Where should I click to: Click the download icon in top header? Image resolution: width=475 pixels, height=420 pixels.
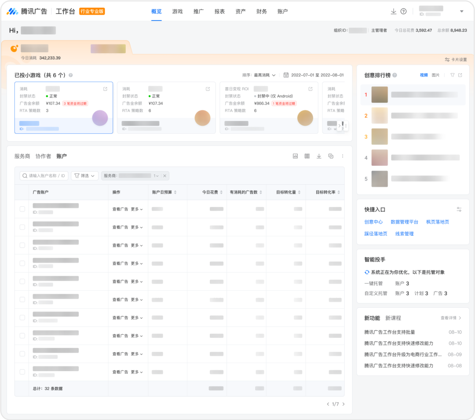point(394,11)
